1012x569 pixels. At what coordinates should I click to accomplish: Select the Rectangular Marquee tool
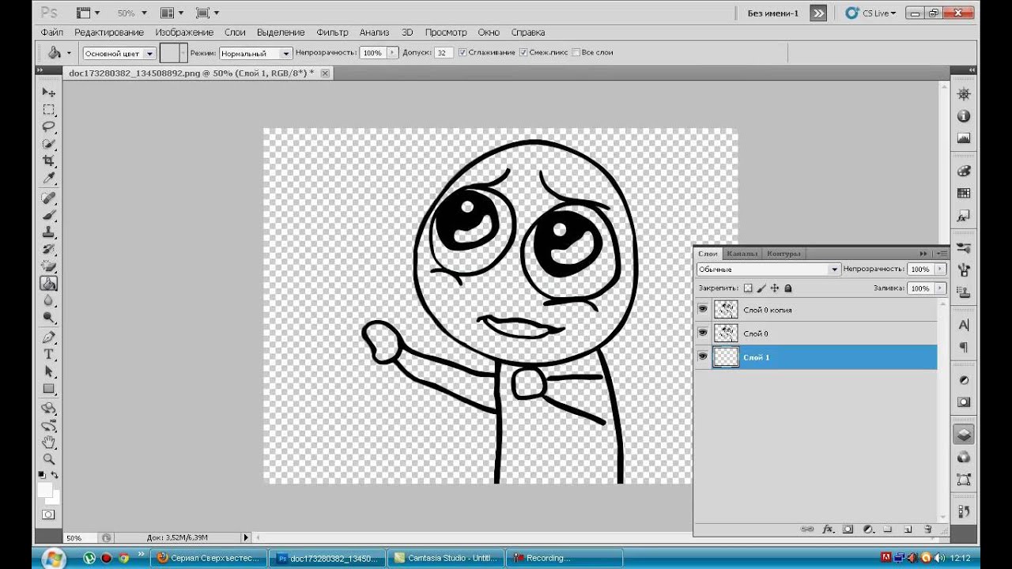click(49, 110)
